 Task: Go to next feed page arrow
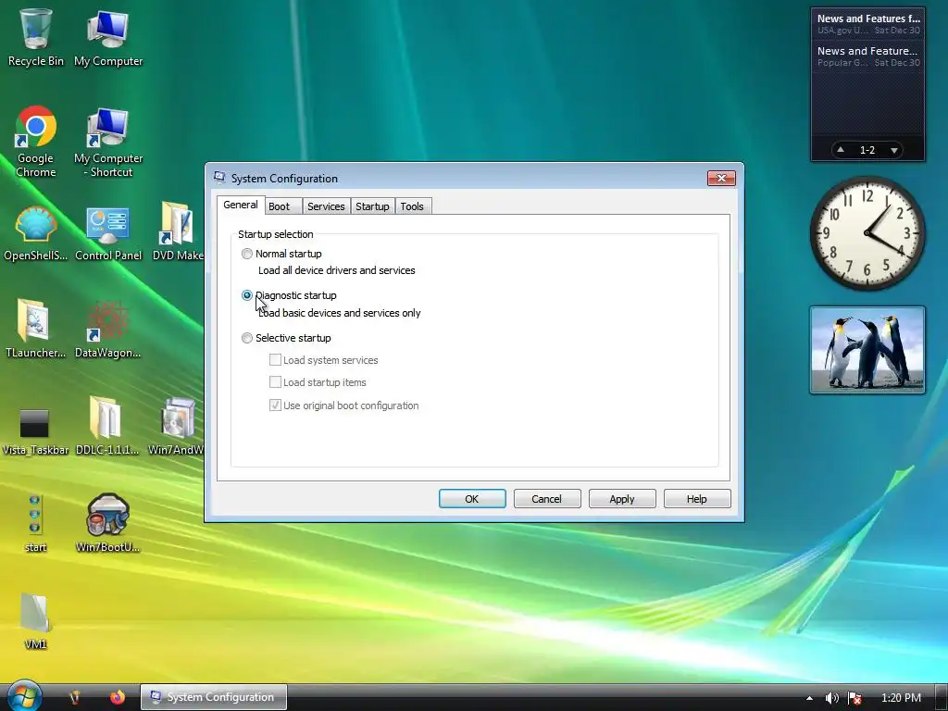(x=894, y=150)
